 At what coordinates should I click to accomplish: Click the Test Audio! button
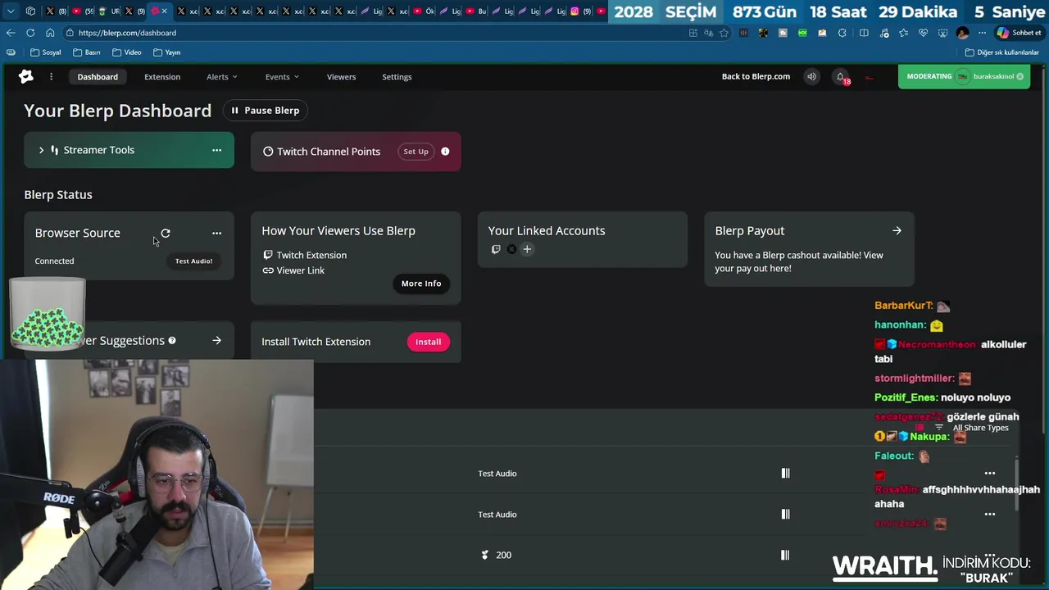[193, 261]
